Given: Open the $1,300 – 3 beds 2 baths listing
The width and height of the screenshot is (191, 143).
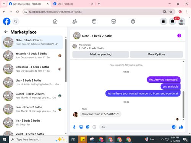Looking at the screenshot, I should click(x=92, y=48).
